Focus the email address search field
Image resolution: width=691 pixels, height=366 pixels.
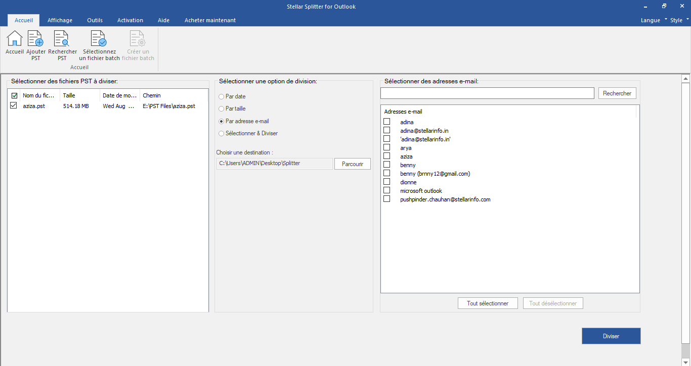point(487,93)
